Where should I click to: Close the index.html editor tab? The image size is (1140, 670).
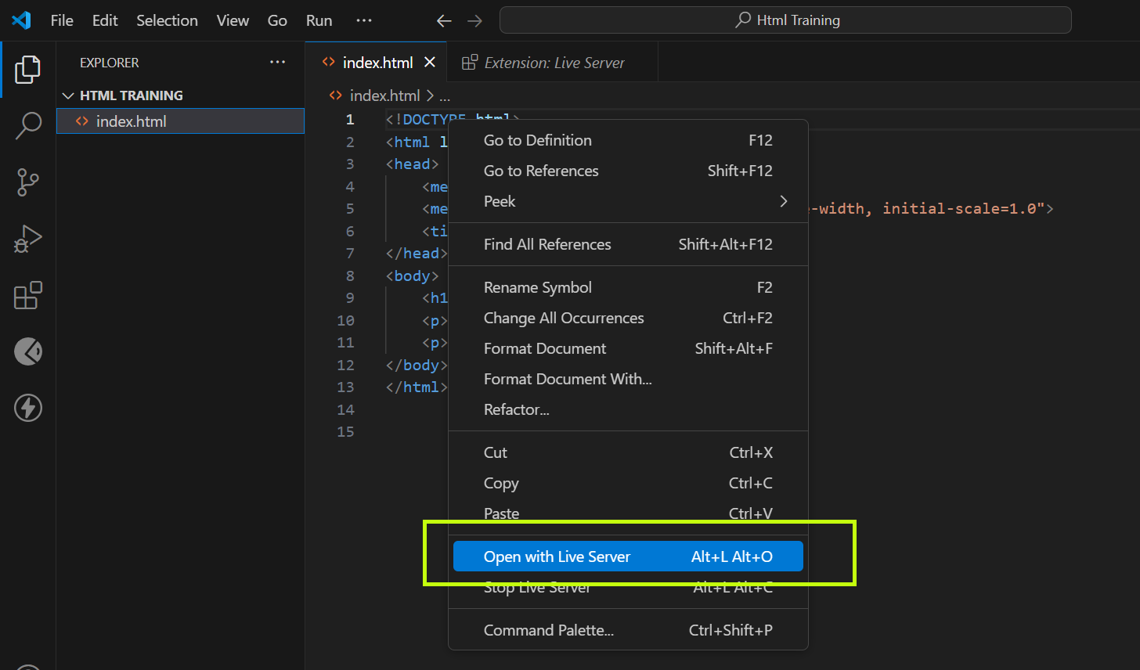tap(429, 63)
